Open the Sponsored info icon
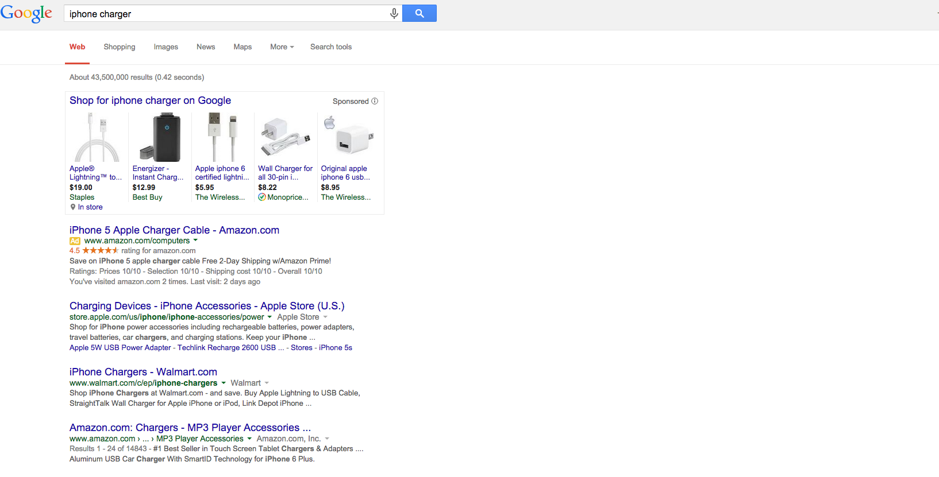The height and width of the screenshot is (477, 939). tap(375, 101)
